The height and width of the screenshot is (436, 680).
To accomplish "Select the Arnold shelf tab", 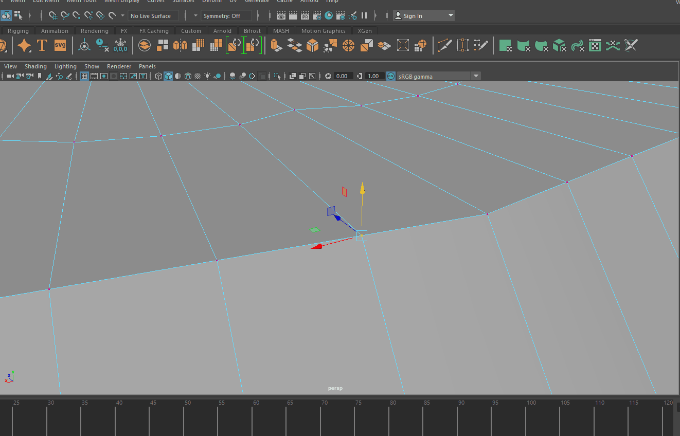I will pyautogui.click(x=222, y=31).
